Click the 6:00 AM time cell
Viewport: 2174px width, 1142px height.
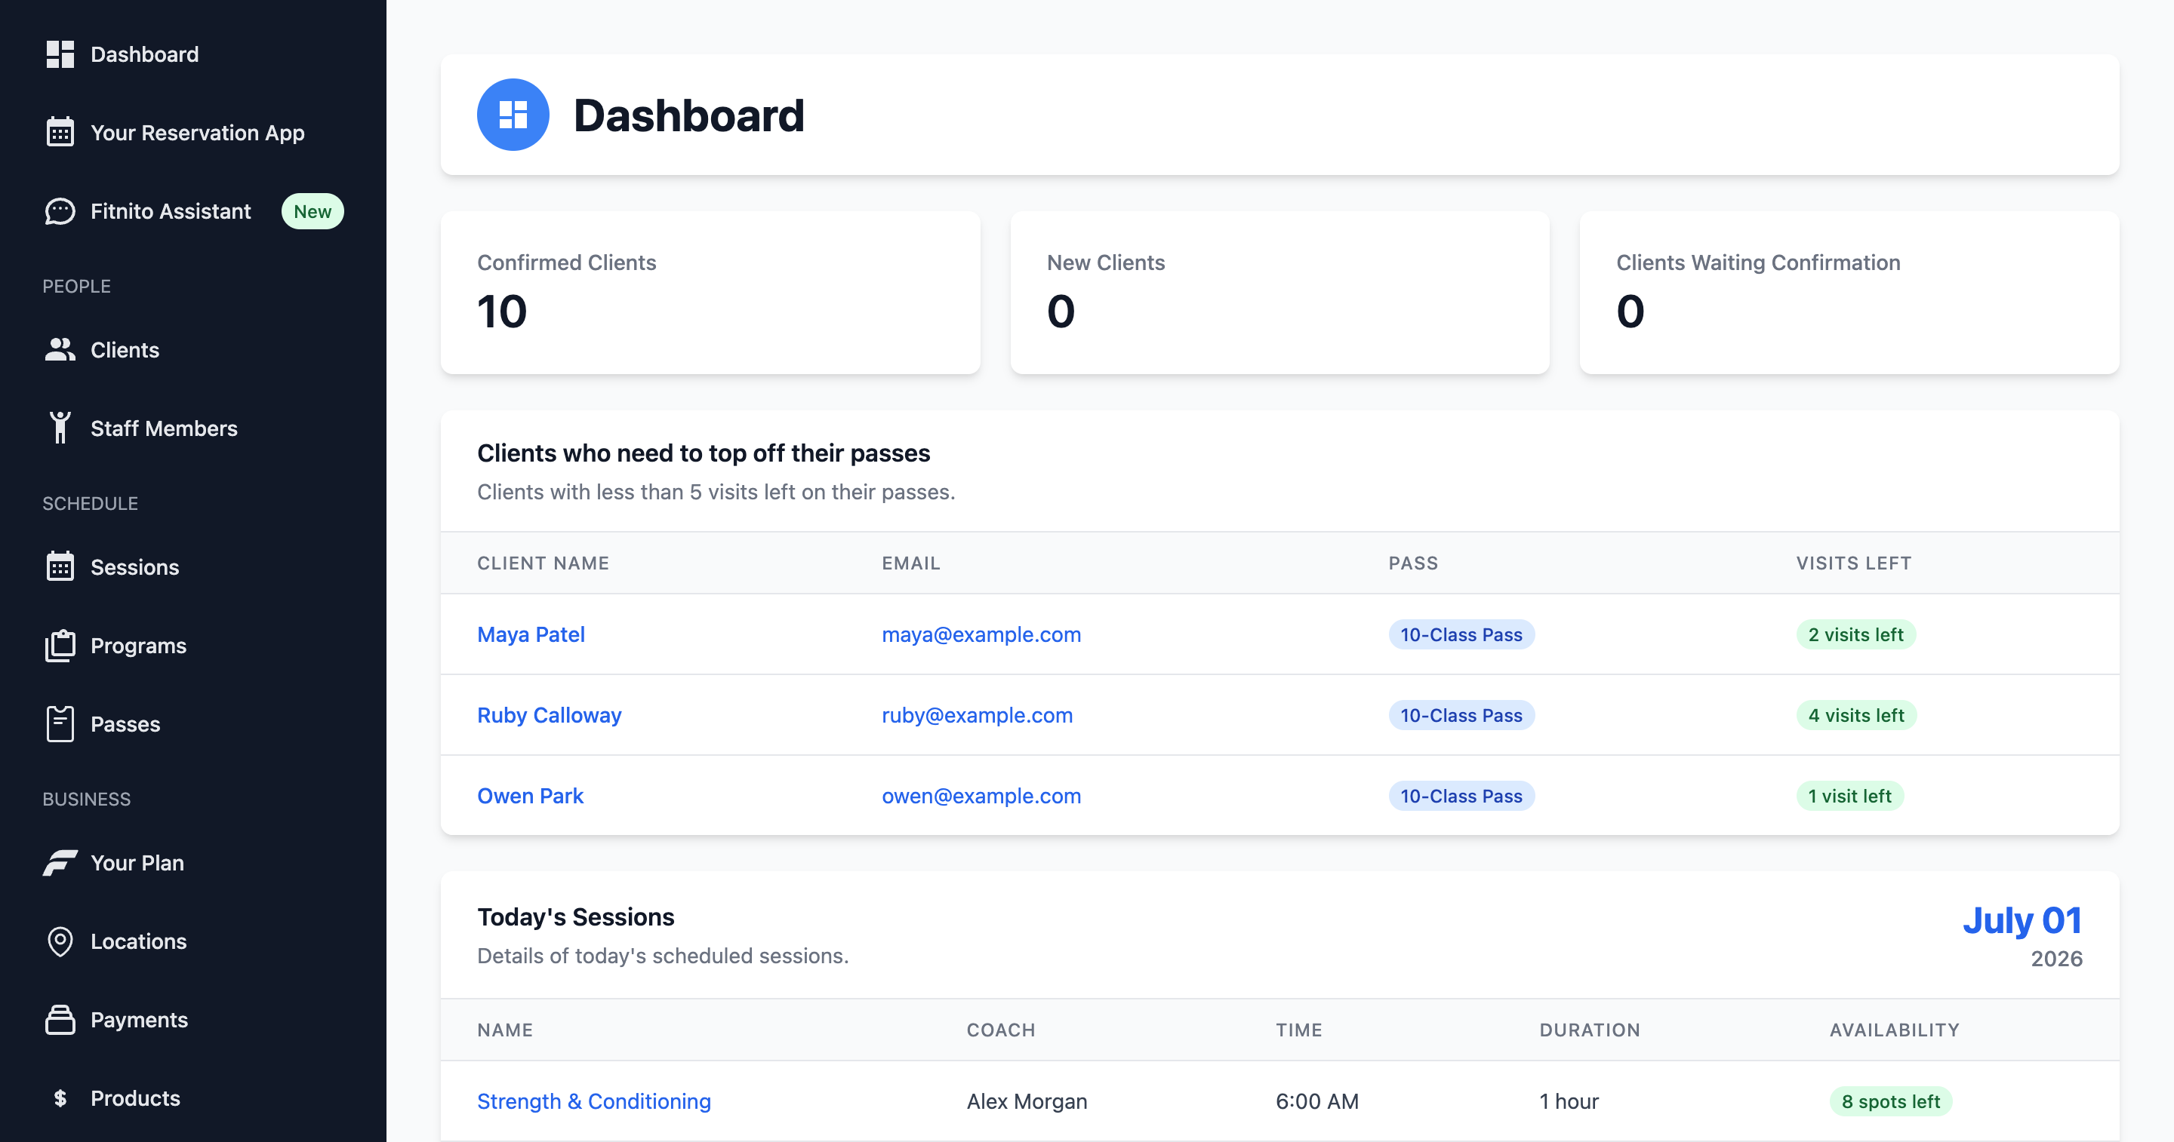[x=1316, y=1101]
